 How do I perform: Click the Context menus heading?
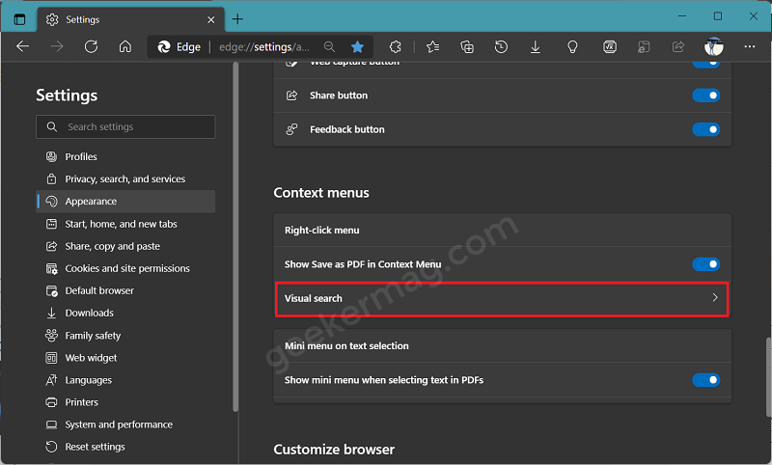click(x=321, y=193)
